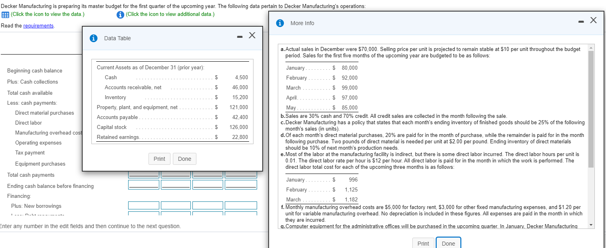Open the requirements link
The image size is (606, 248).
tap(38, 25)
